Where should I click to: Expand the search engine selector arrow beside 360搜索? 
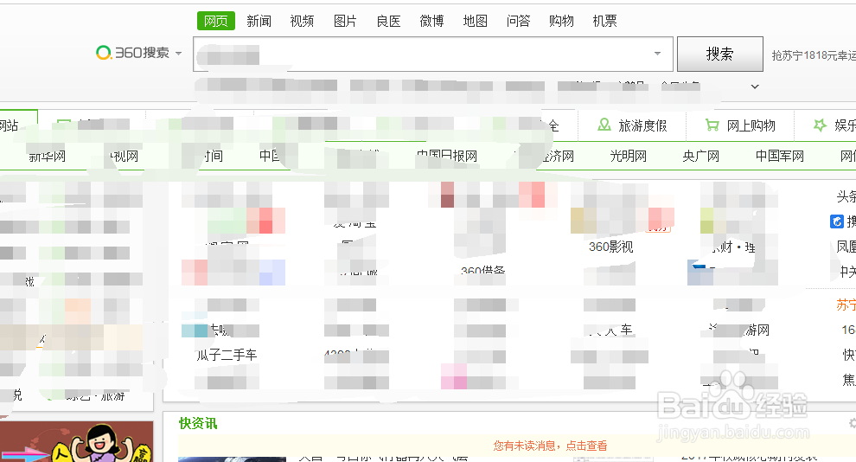pyautogui.click(x=178, y=54)
